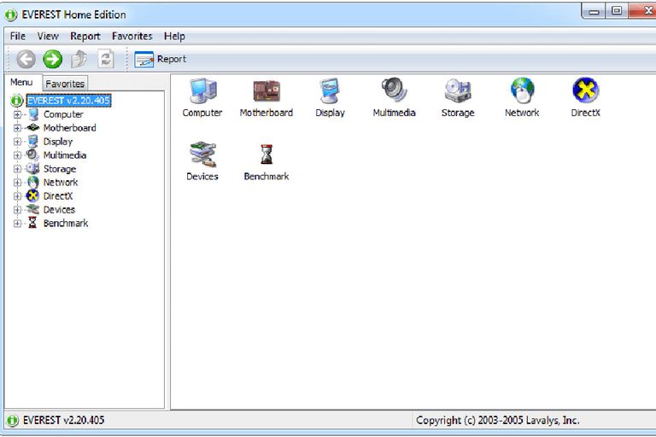Viewport: 656px width, 437px height.
Task: Select the Benchmark label in the tree
Action: click(x=66, y=224)
